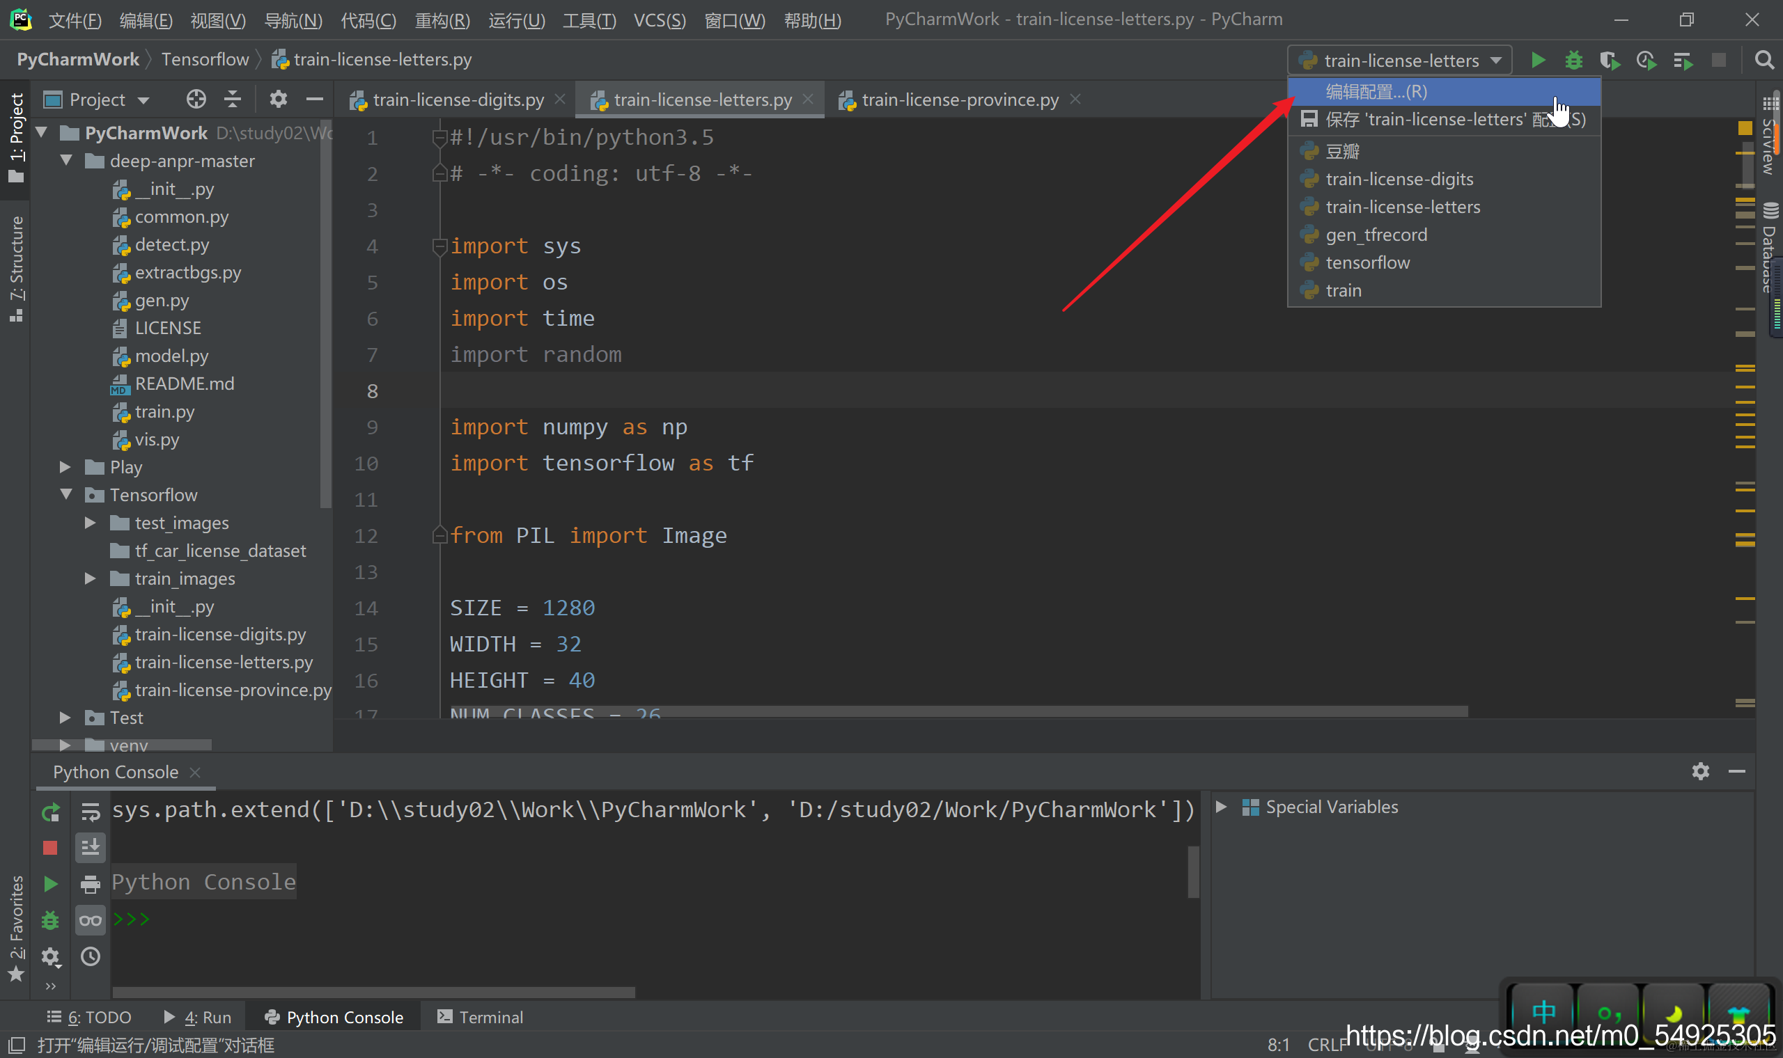
Task: Stop the Python Console with red square
Action: click(x=50, y=848)
